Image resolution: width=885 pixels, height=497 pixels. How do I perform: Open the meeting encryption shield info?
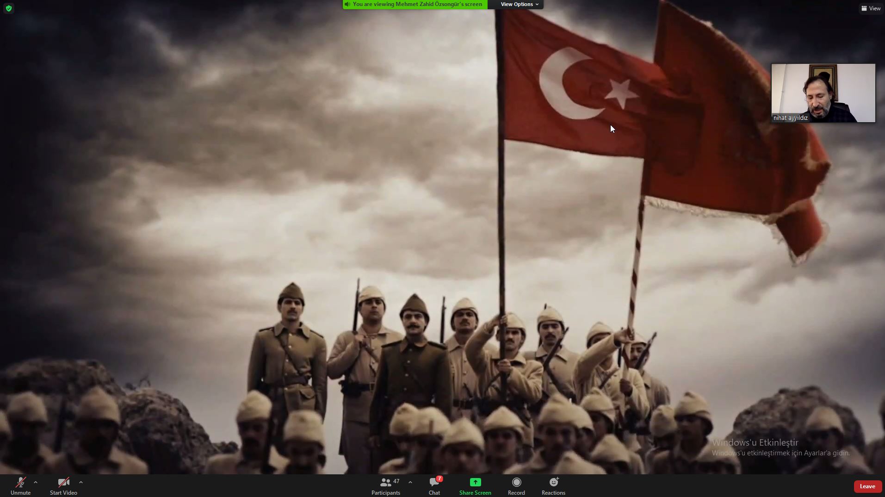9,8
